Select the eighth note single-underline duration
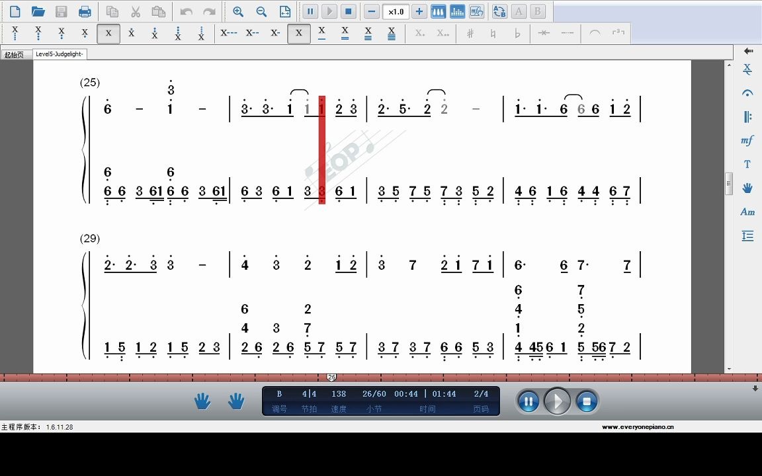The width and height of the screenshot is (762, 476). tap(321, 33)
